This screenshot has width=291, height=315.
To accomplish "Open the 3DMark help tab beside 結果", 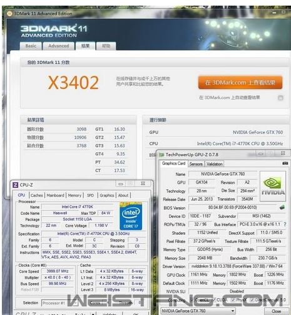I will point(106,46).
